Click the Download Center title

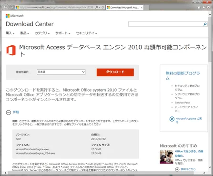[x=30, y=24]
